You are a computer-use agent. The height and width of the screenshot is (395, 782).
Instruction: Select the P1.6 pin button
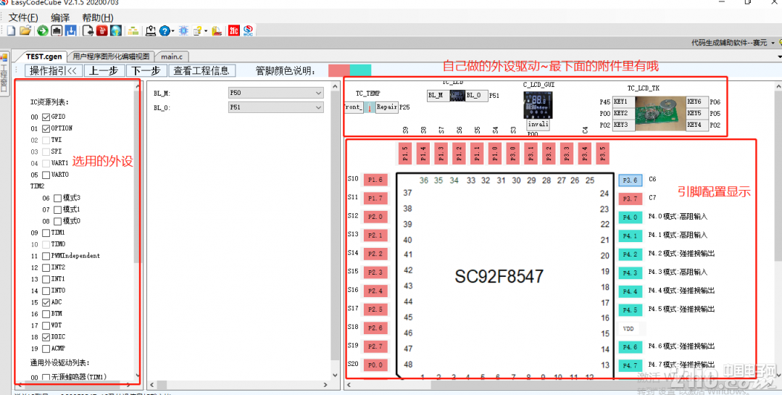pyautogui.click(x=375, y=180)
